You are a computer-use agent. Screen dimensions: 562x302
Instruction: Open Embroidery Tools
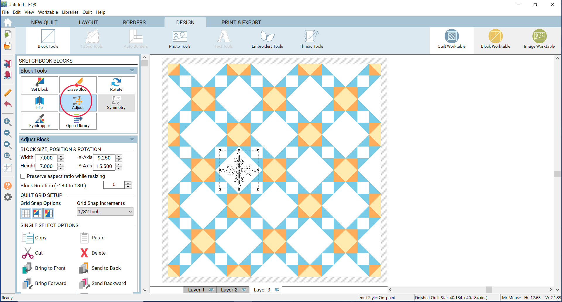[x=267, y=39]
